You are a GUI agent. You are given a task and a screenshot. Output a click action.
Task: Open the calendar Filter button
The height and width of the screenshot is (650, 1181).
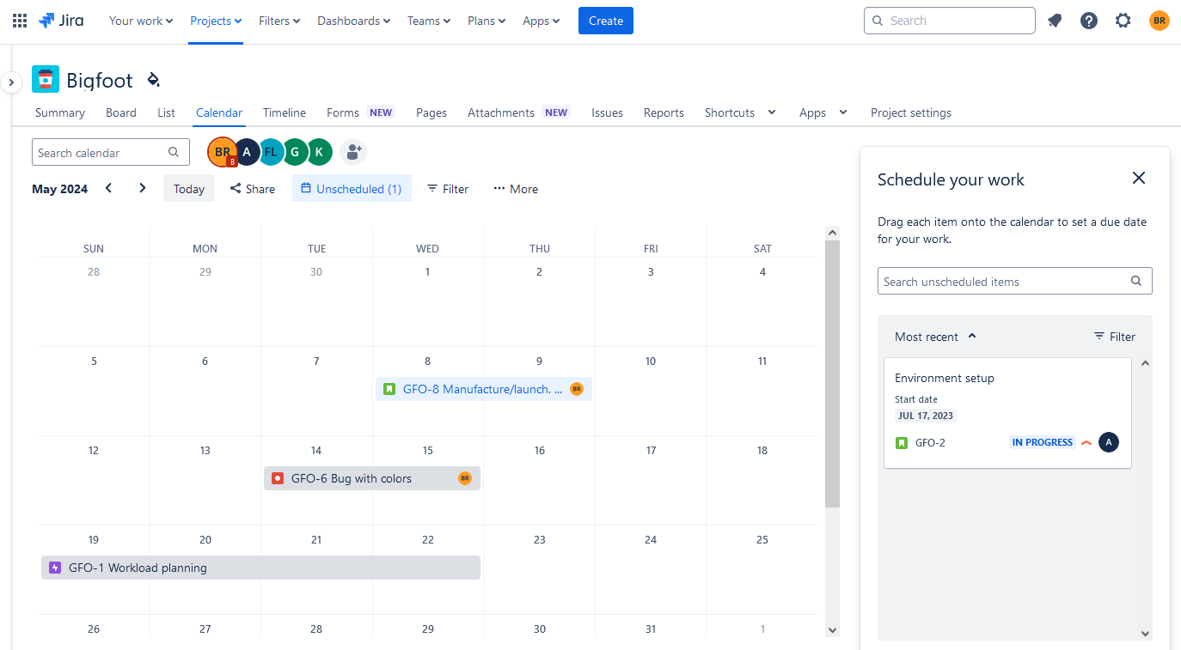click(448, 189)
